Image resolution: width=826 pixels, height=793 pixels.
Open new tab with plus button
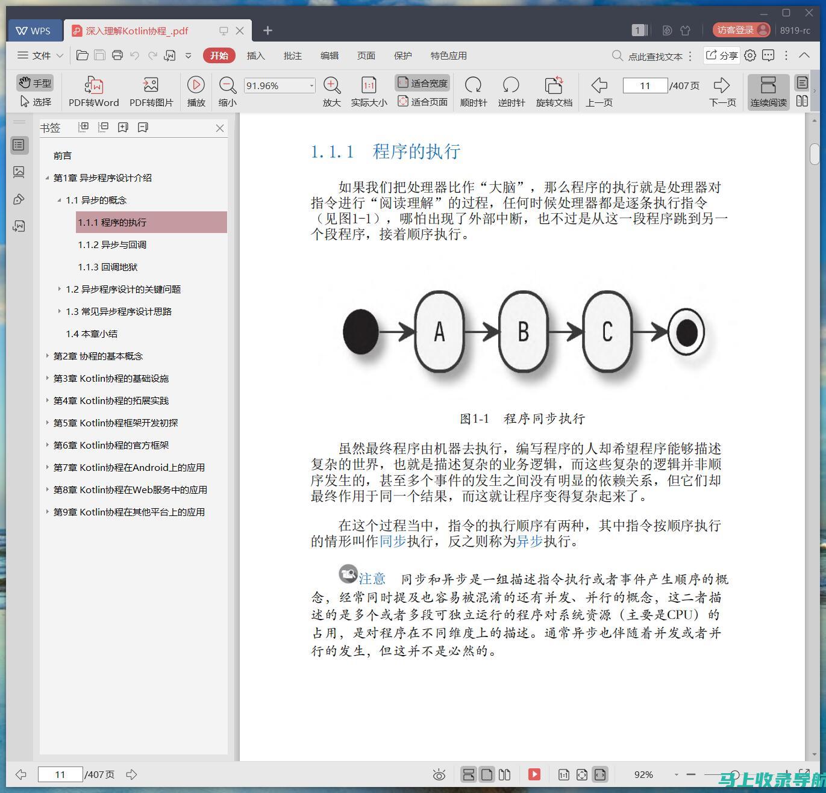(x=268, y=30)
